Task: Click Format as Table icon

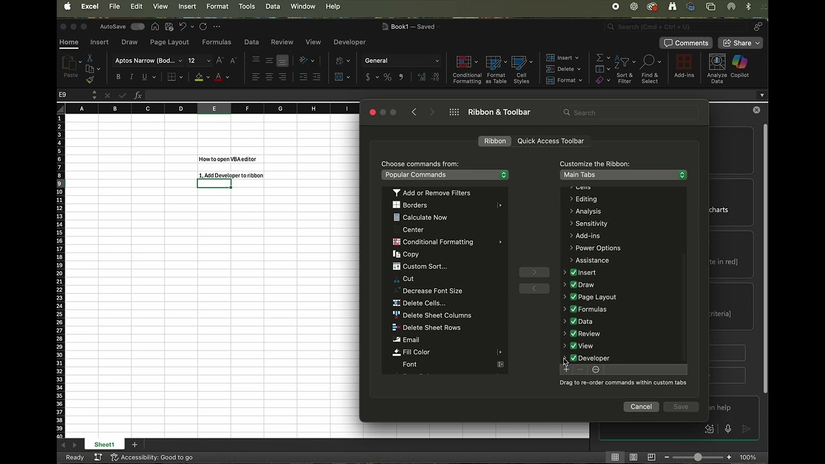Action: (x=496, y=69)
